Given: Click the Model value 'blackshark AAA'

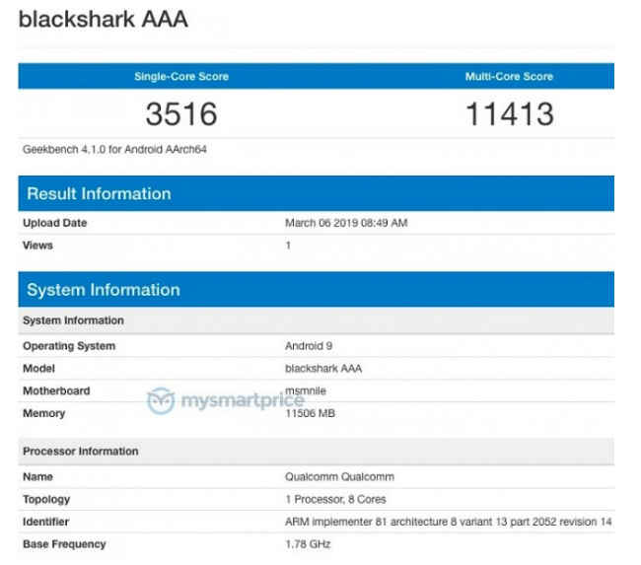Looking at the screenshot, I should pos(323,369).
